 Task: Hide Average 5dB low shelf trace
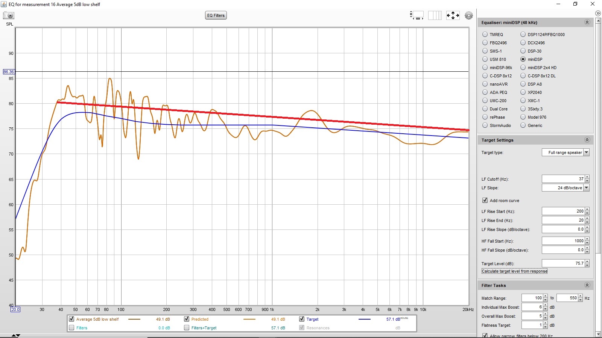pyautogui.click(x=71, y=319)
